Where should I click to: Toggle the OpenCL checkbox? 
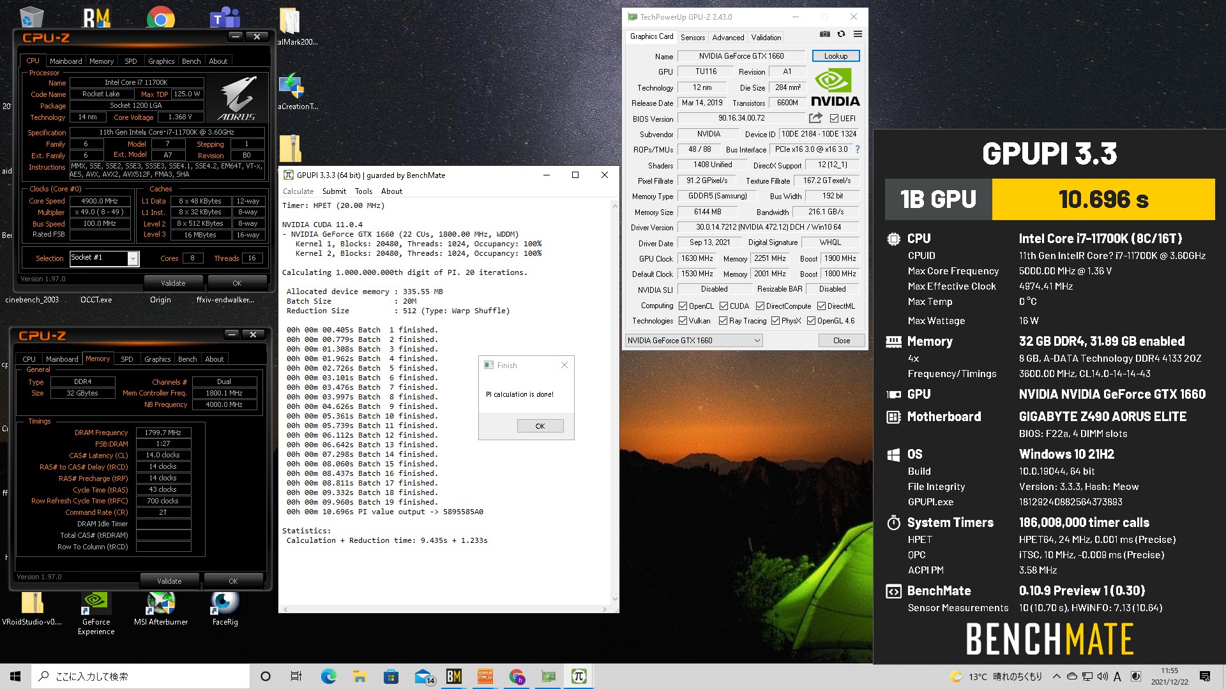click(683, 306)
